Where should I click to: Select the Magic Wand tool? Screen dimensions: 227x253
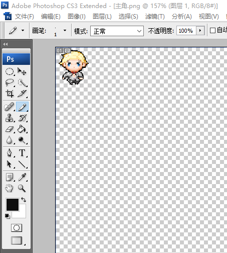(x=23, y=82)
